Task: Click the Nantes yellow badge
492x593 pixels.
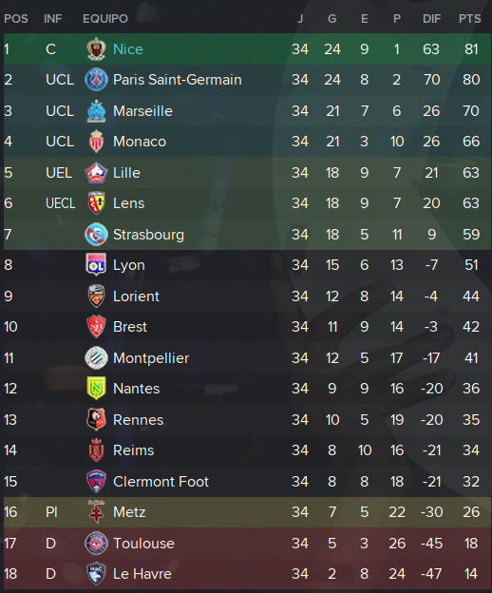Action: tap(96, 389)
